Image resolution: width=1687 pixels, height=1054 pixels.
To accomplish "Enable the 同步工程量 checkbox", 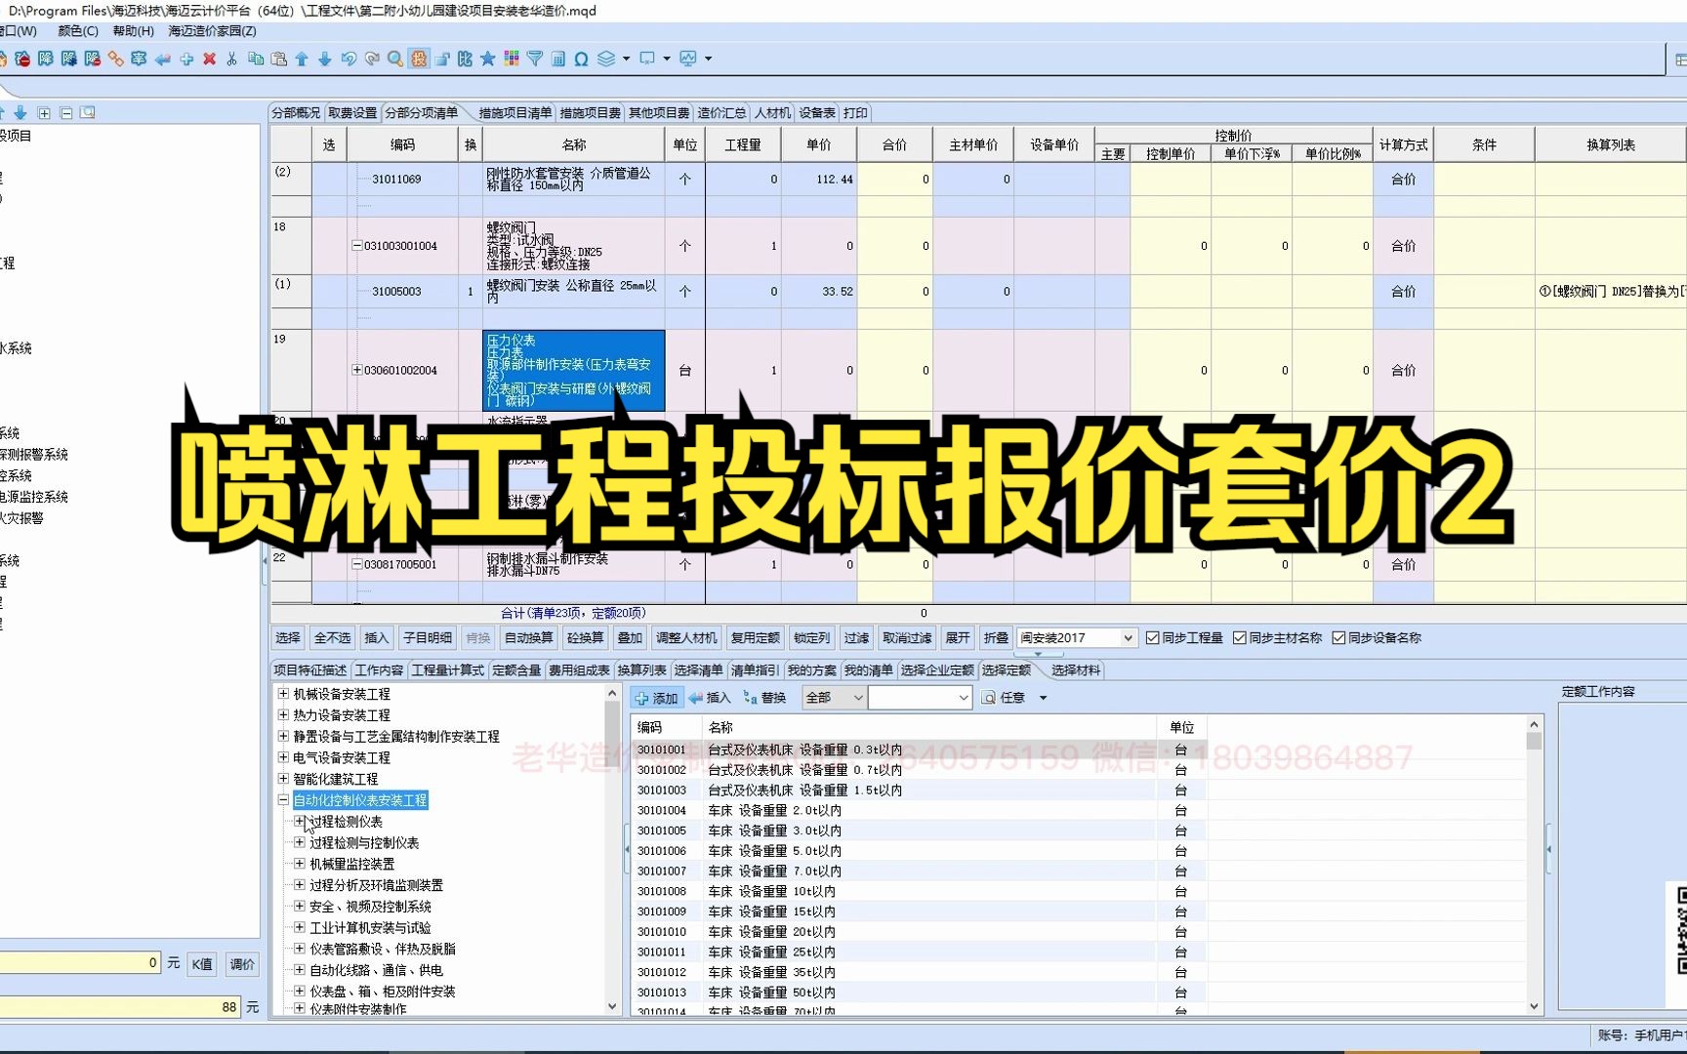I will pyautogui.click(x=1152, y=637).
